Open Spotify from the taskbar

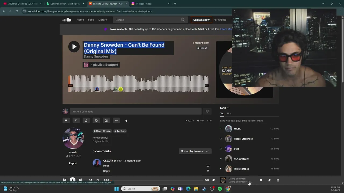click(x=220, y=189)
